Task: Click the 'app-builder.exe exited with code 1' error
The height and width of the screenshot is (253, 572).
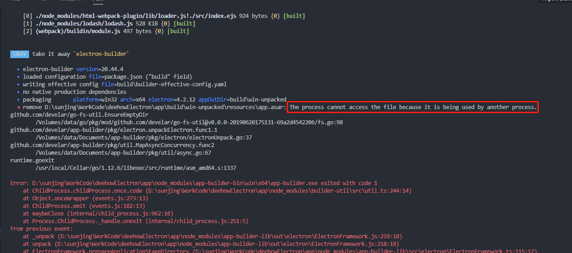Action: [x=194, y=183]
